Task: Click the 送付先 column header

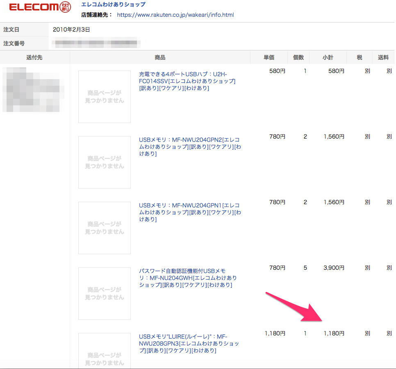Action: coord(34,58)
